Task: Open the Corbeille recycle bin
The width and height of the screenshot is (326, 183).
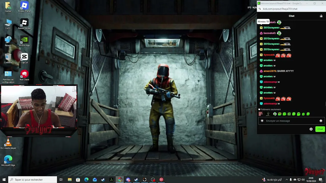Action: coord(8,58)
